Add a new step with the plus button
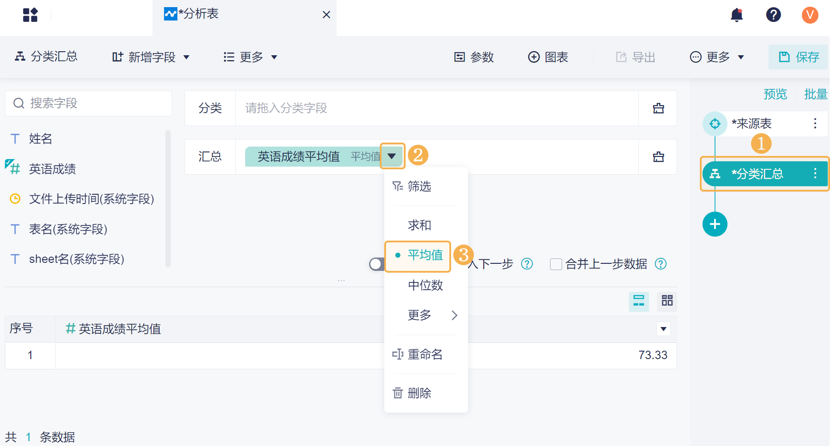This screenshot has height=446, width=830. [x=715, y=224]
